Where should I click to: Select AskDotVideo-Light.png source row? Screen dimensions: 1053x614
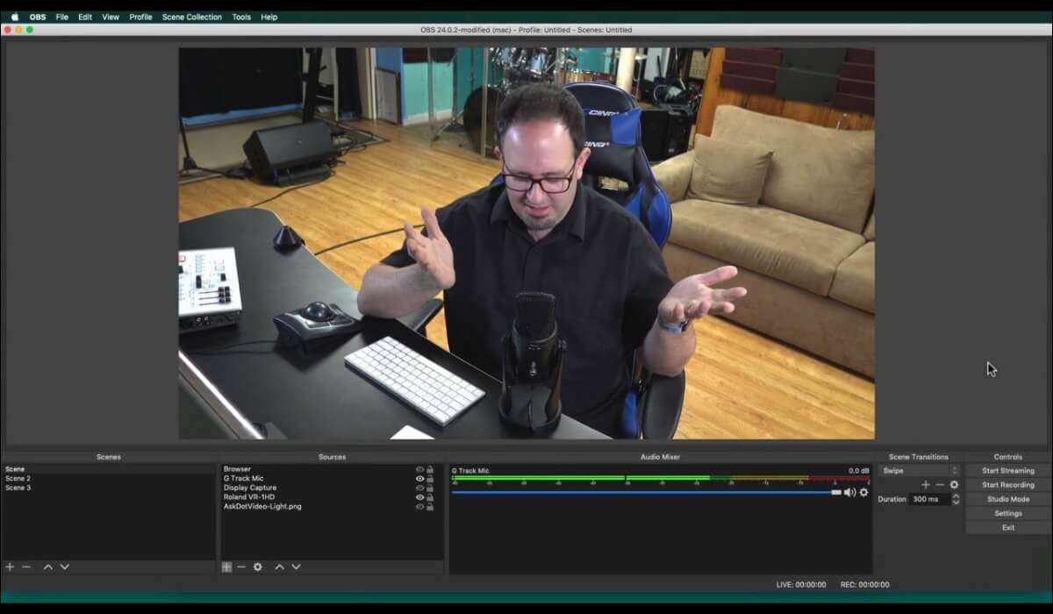(x=331, y=506)
